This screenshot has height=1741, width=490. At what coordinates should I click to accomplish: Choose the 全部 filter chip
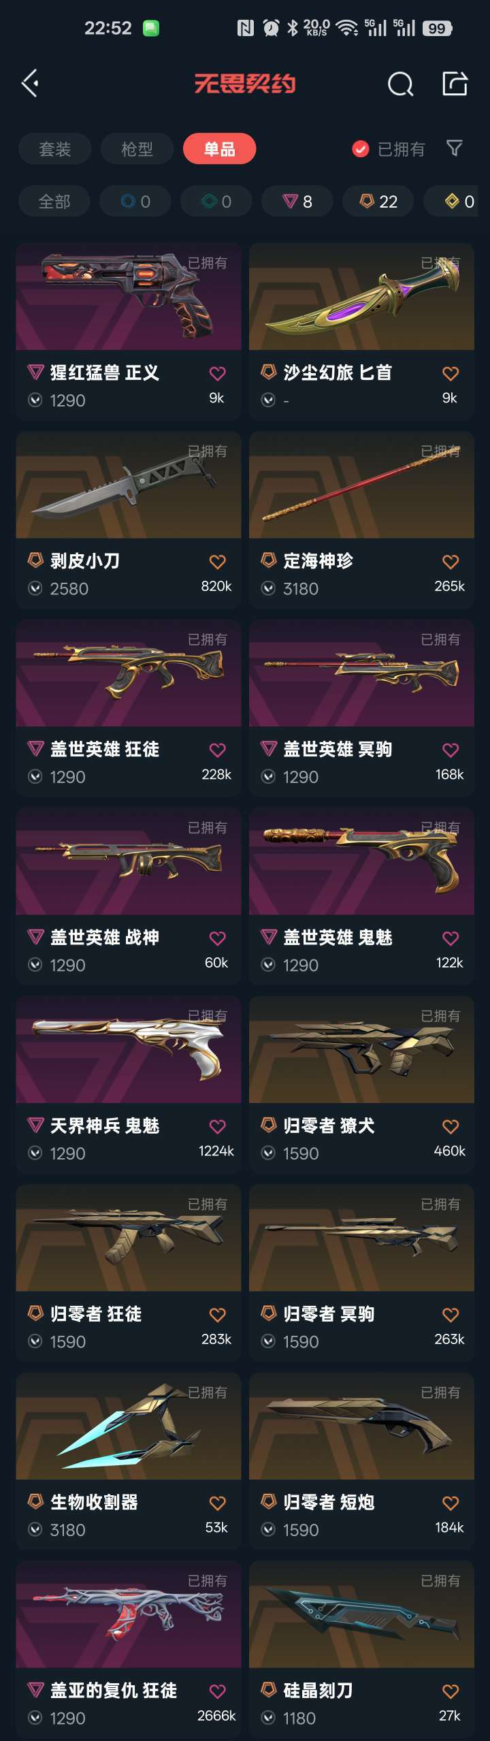(x=54, y=202)
